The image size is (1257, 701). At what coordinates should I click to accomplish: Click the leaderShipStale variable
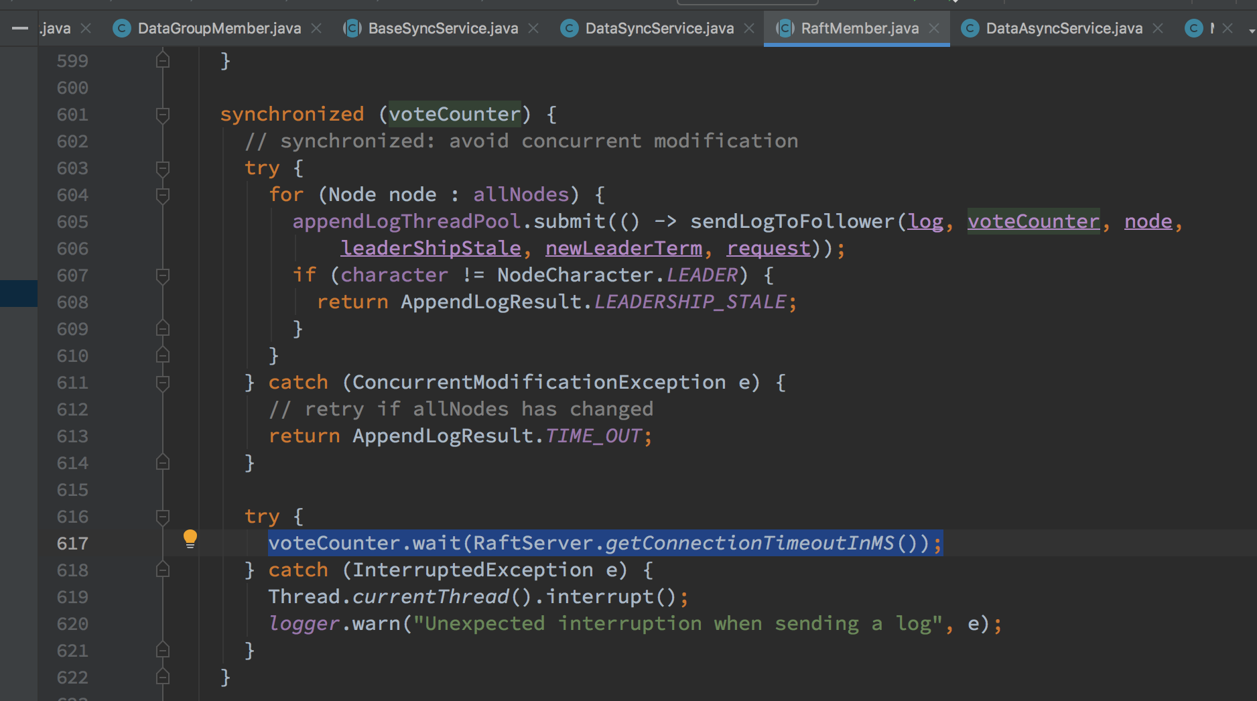point(431,248)
